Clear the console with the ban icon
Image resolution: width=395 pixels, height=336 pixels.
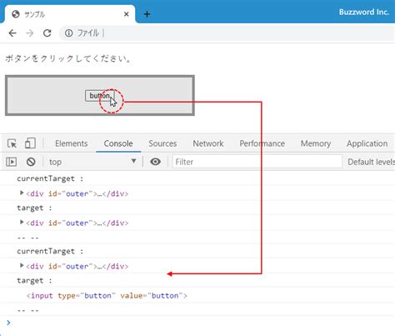[x=31, y=162]
